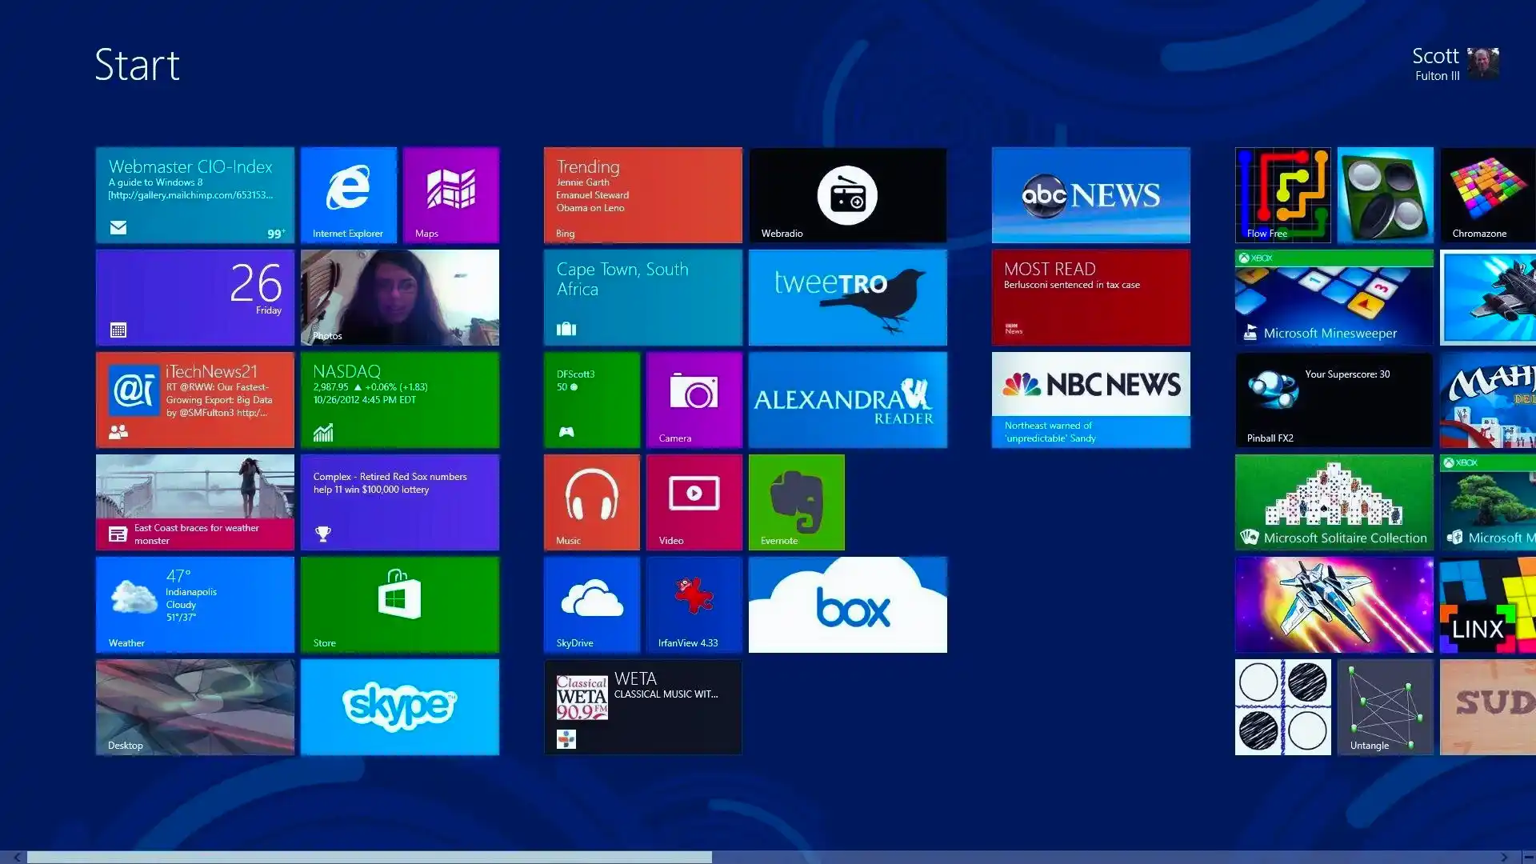Open the Calendar tile showing 26 Friday
Screen dimensions: 1536x864
(195, 298)
